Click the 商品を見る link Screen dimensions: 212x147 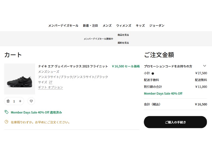point(123,35)
